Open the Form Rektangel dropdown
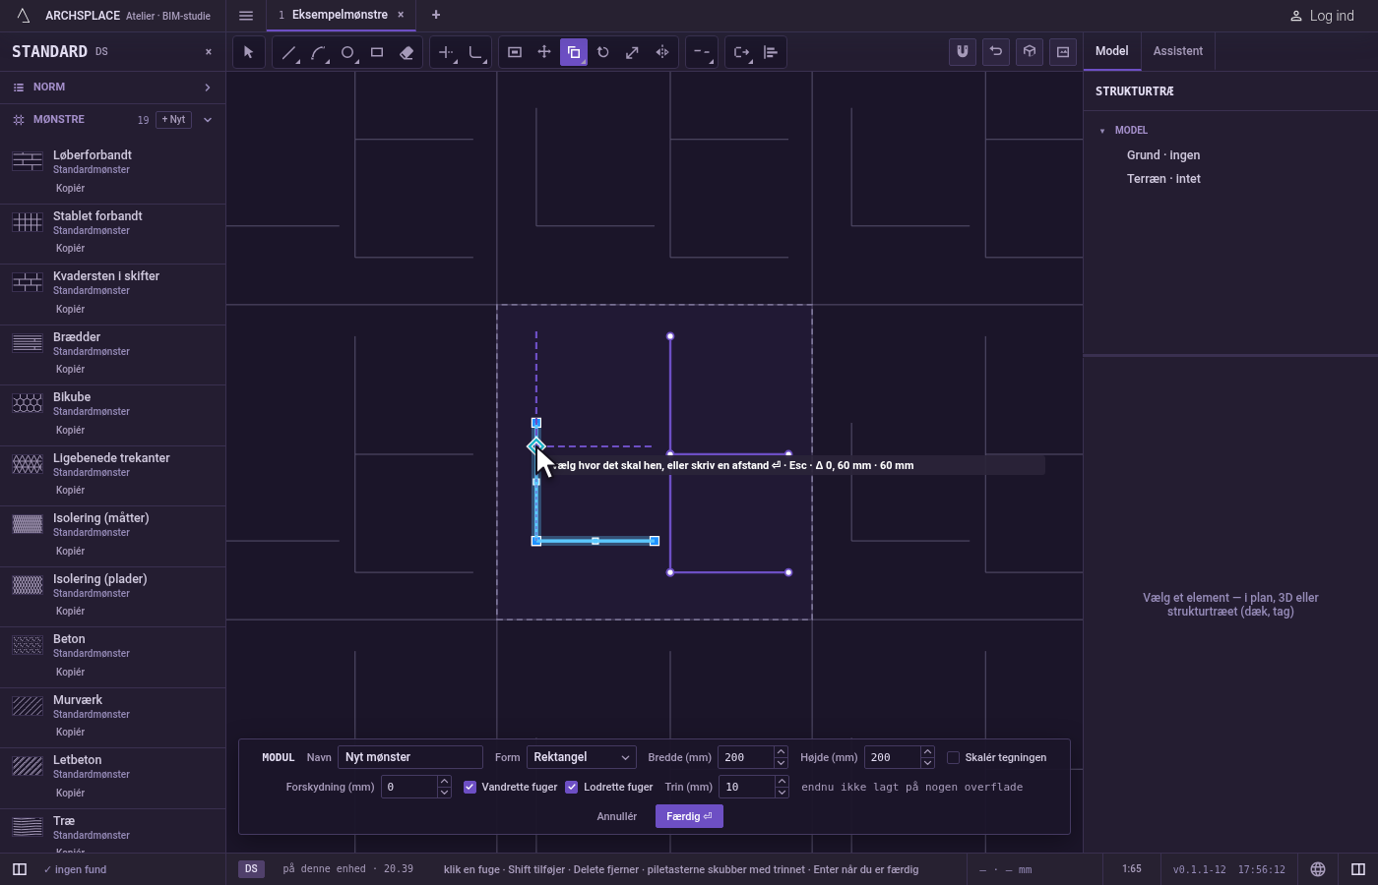Screen dimensions: 1378x885 click(581, 757)
